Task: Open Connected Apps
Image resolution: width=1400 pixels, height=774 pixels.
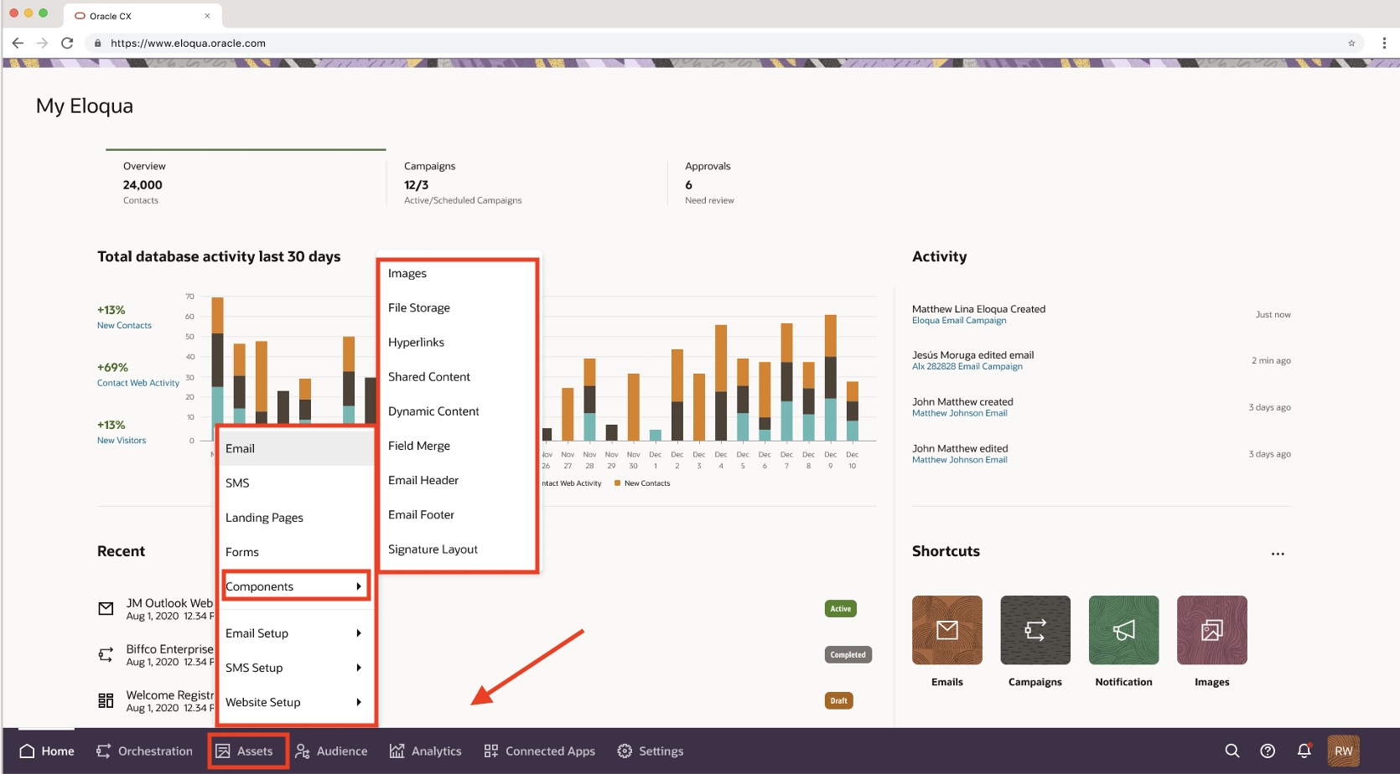Action: (x=540, y=751)
